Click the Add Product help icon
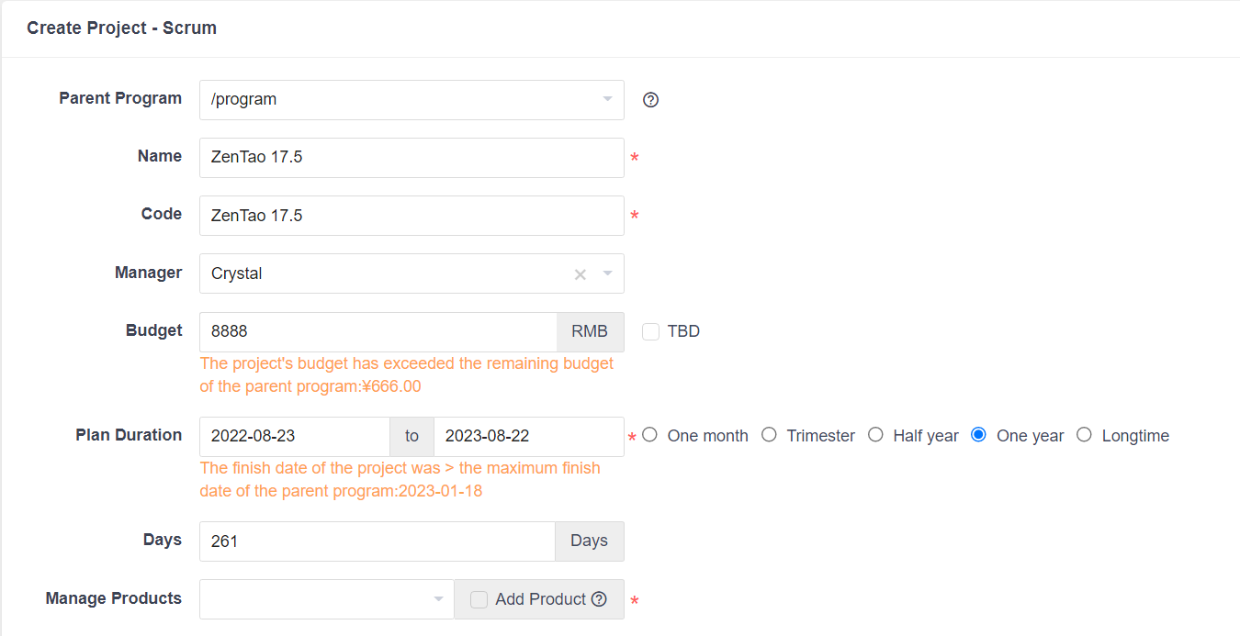This screenshot has height=636, width=1240. (x=599, y=599)
